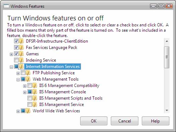Click the Internet Information Services folder icon

[x=21, y=67]
